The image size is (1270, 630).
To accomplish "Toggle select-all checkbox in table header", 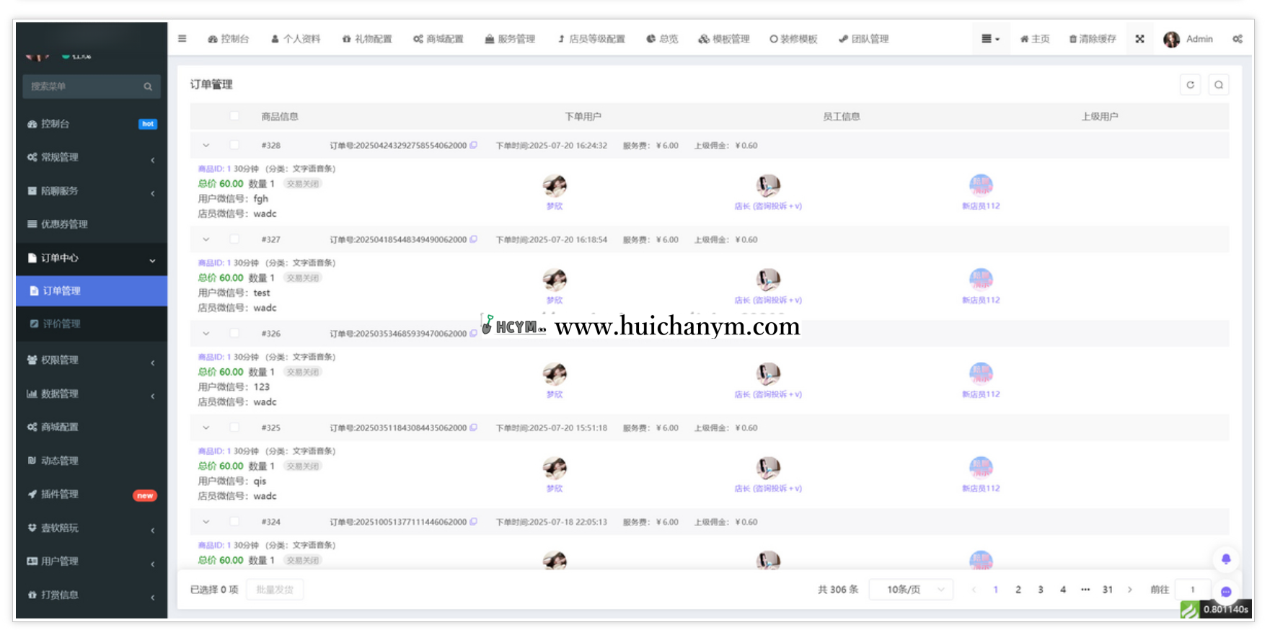I will pyautogui.click(x=234, y=116).
